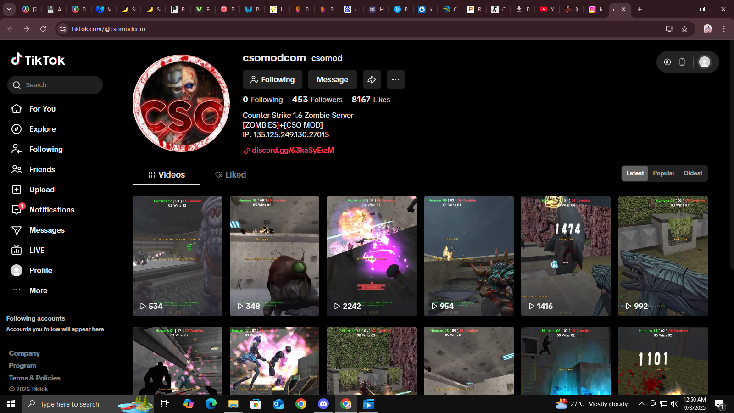Switch to the Liked tab
The height and width of the screenshot is (413, 734).
[x=231, y=175]
